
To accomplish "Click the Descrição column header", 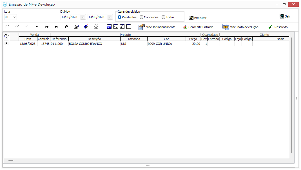I will [94, 39].
